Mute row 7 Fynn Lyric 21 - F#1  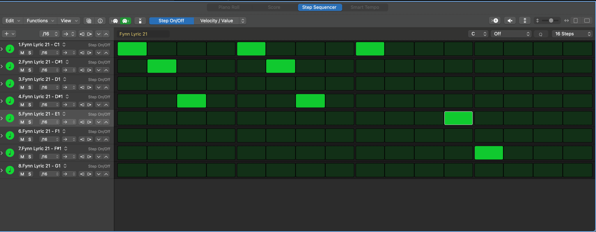point(22,157)
